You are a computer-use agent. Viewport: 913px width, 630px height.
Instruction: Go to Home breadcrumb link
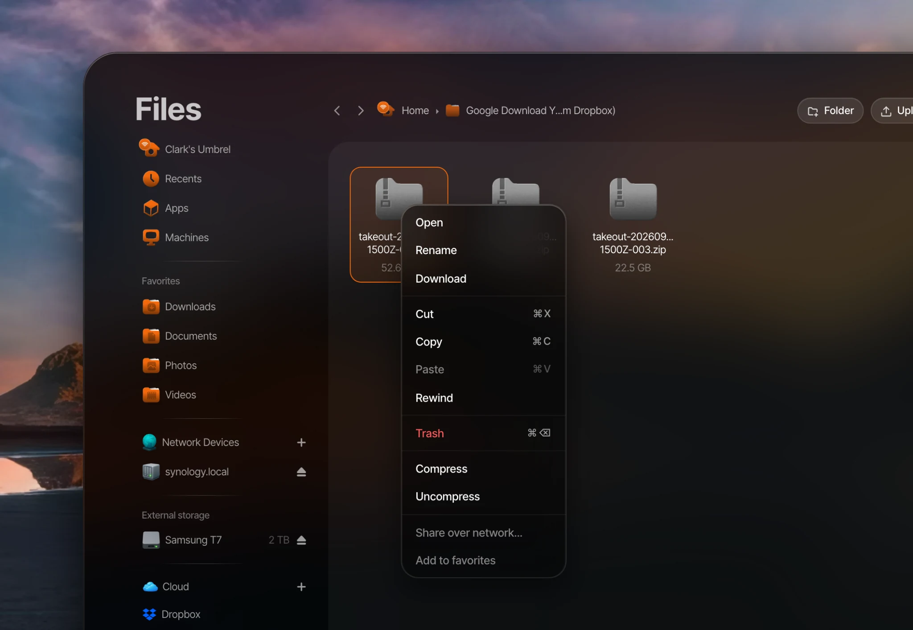coord(415,111)
